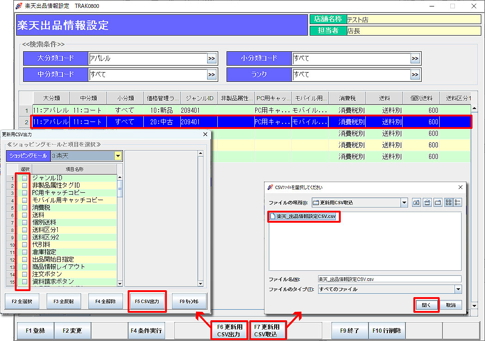
Task: Select the 楽天_出品情報設定CSV.csv file
Action: click(x=305, y=217)
